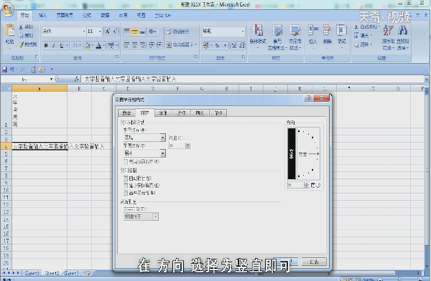Image resolution: width=431 pixels, height=281 pixels.
Task: Select the Border tab in Format Cells dialog
Action: pyautogui.click(x=181, y=113)
